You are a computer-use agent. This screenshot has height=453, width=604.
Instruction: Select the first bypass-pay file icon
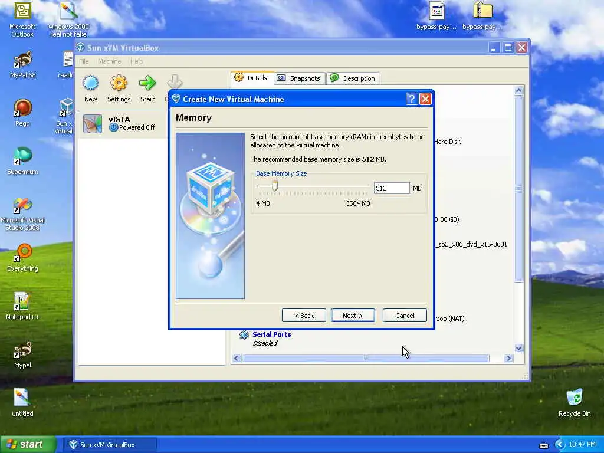pos(436,16)
